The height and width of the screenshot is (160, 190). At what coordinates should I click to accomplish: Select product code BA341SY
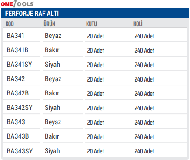19,65
